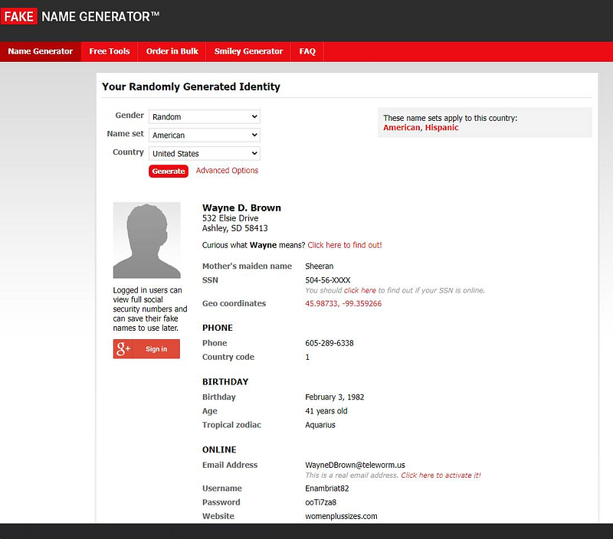Open the Gender dropdown

tap(205, 116)
